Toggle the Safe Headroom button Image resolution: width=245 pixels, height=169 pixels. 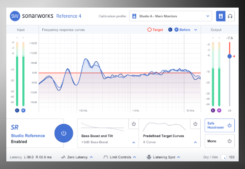pos(220,125)
